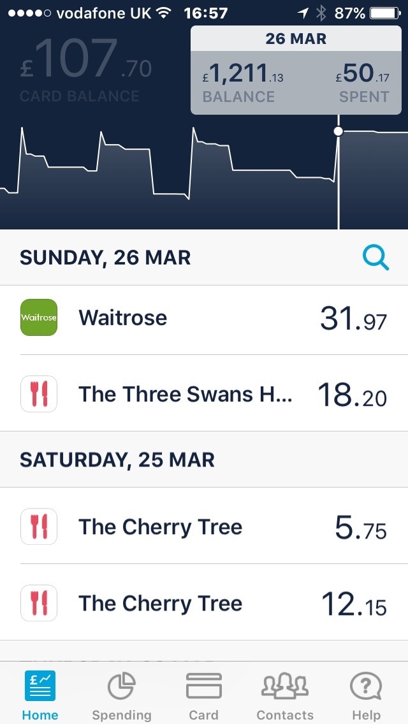The image size is (408, 724).
Task: Tap the balance graph marker dot
Action: pos(339,131)
